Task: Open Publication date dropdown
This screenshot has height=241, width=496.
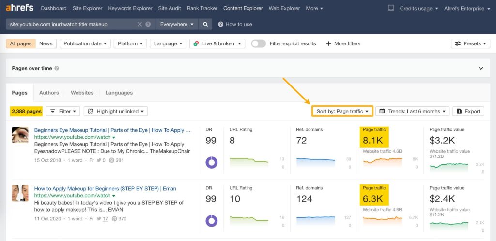Action: (x=85, y=43)
